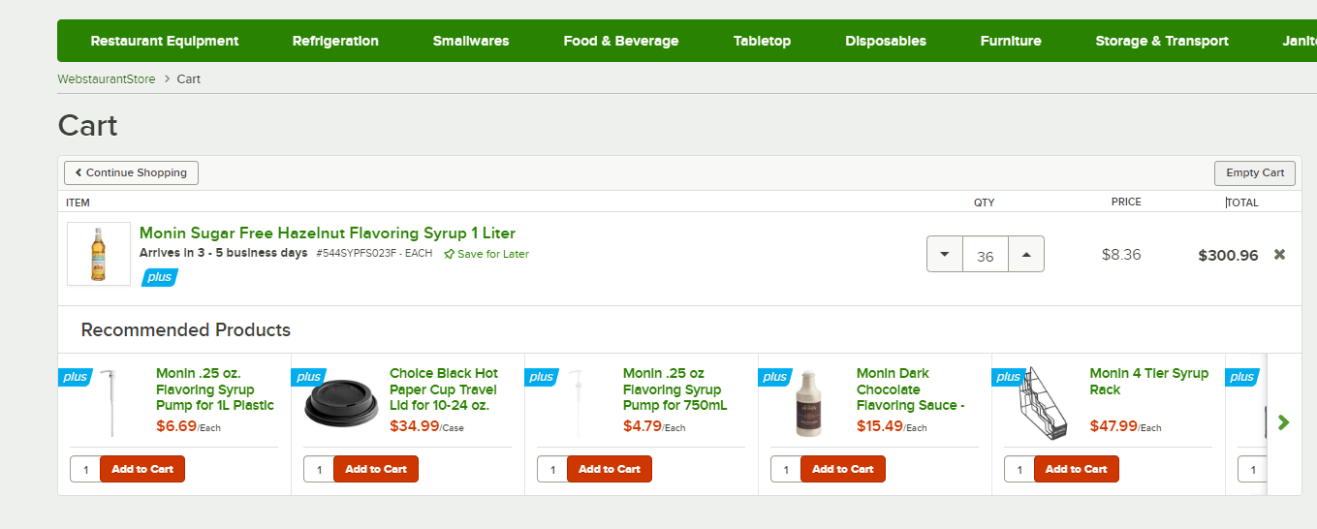This screenshot has height=529, width=1317.
Task: Add Monin 750mL Syrup Pump to cart
Action: (x=610, y=469)
